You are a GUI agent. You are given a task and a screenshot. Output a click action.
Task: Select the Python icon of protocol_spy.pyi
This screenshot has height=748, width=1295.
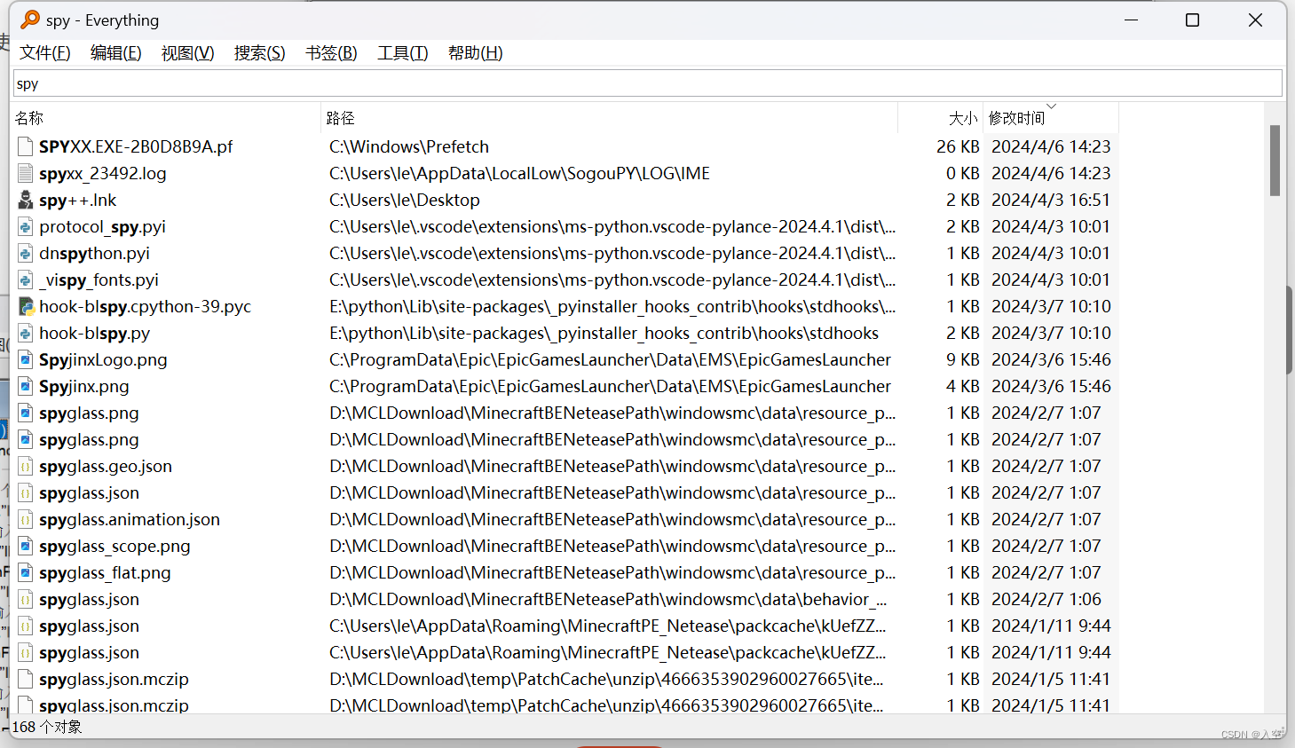pos(26,226)
